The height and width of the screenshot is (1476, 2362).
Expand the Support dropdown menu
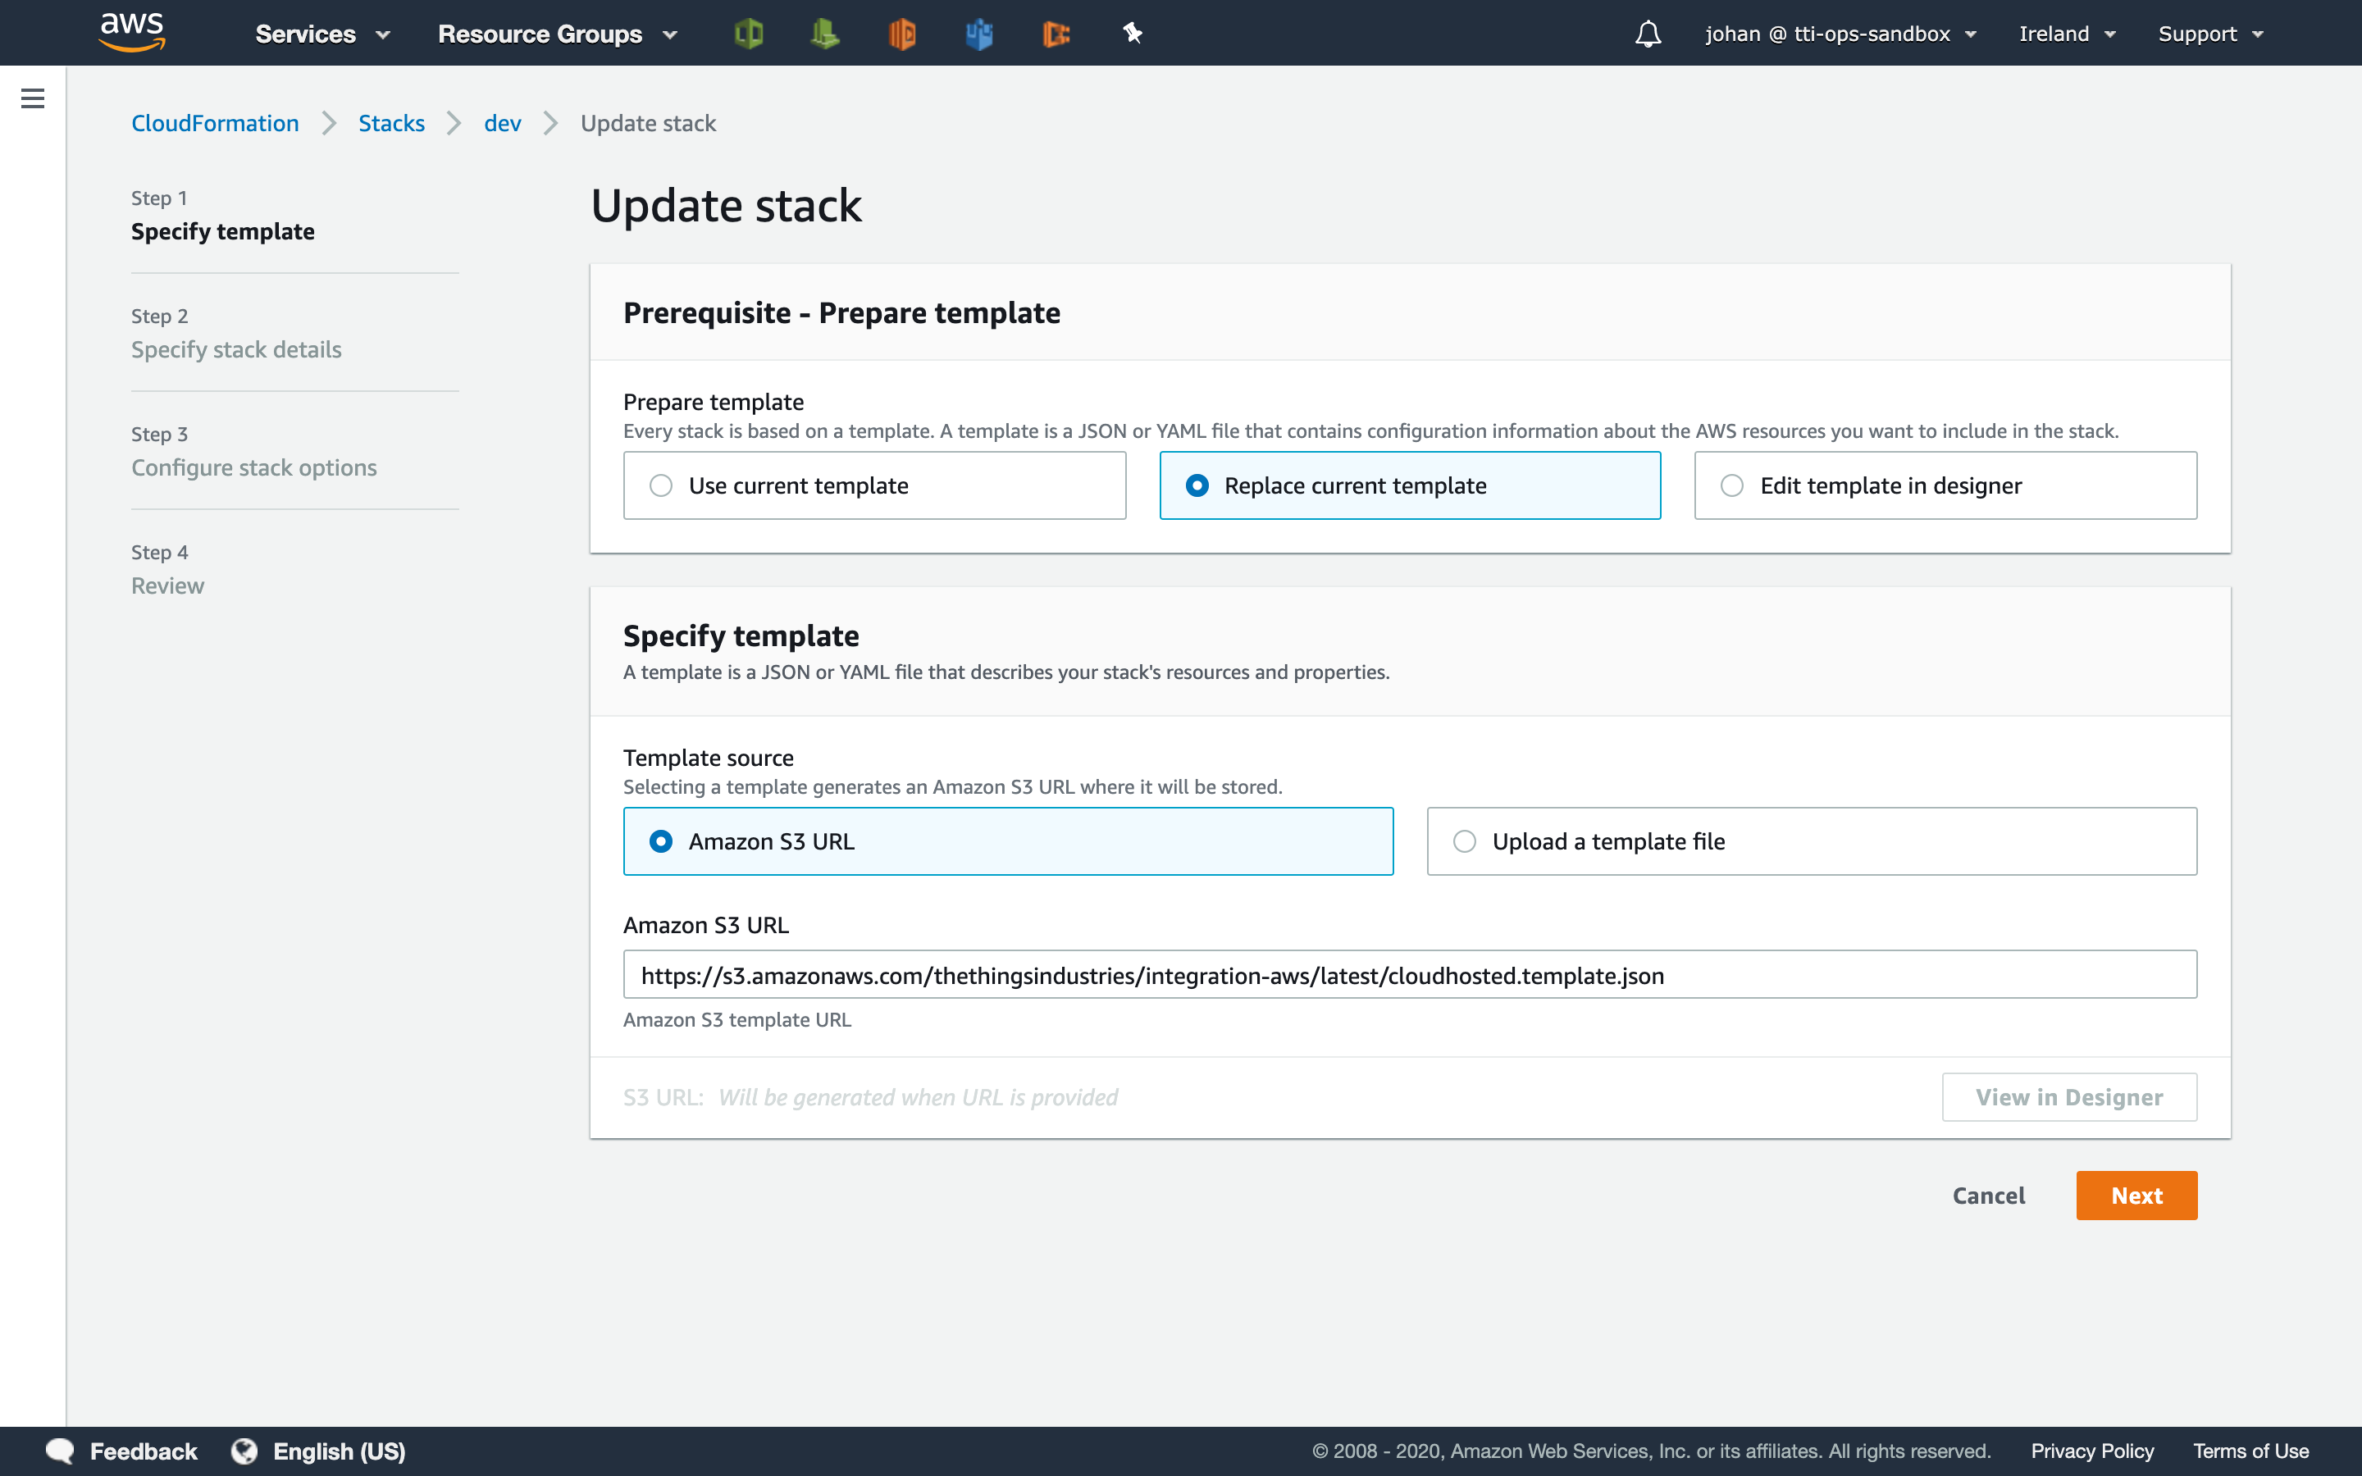[2210, 32]
